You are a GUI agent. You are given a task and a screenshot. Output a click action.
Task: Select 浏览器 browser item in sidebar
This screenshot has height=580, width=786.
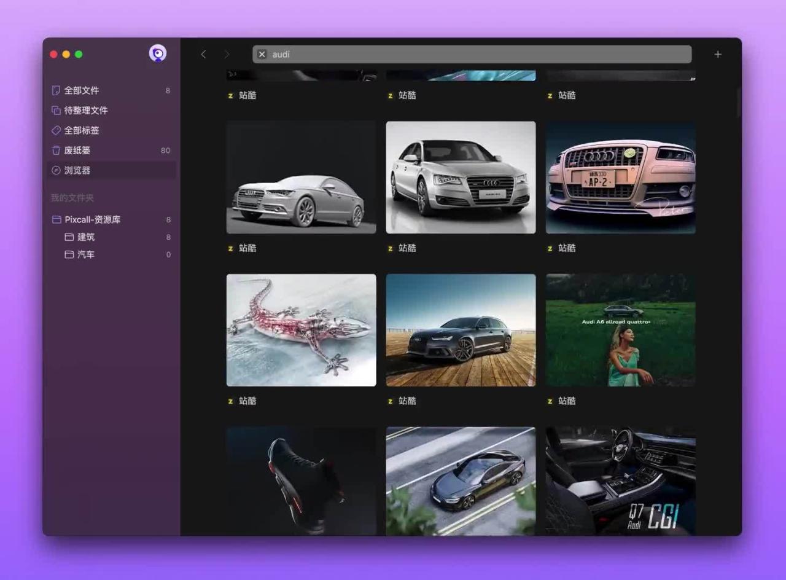77,170
